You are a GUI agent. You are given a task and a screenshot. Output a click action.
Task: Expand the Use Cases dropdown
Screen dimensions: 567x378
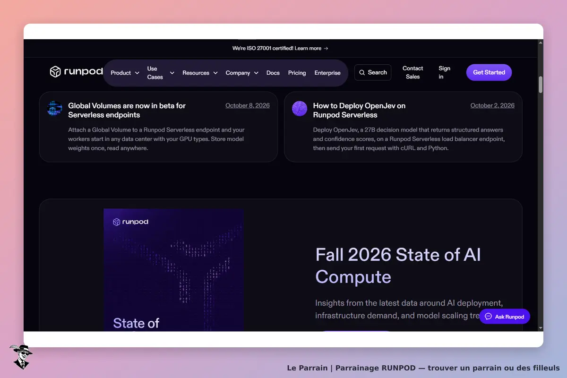(161, 73)
